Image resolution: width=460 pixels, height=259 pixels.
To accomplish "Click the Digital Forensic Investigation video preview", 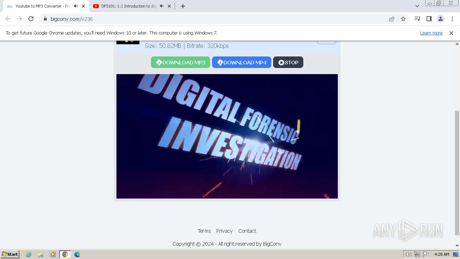I will [x=227, y=136].
